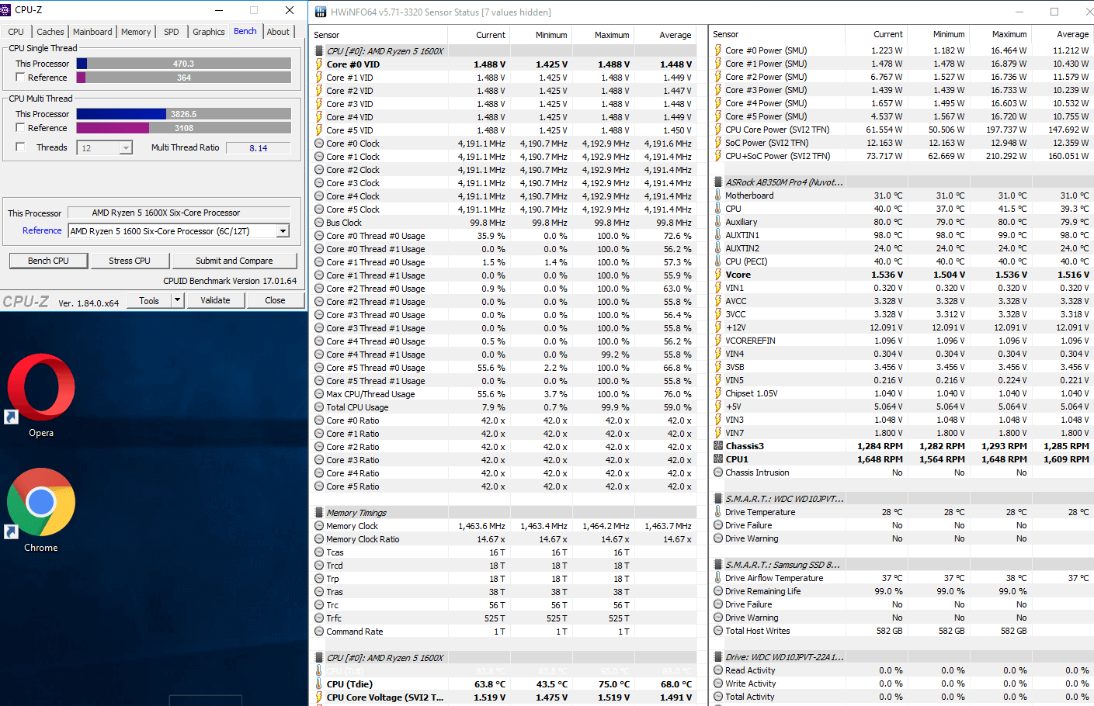
Task: Click the icon beside Drive Remaining Life
Action: (718, 591)
